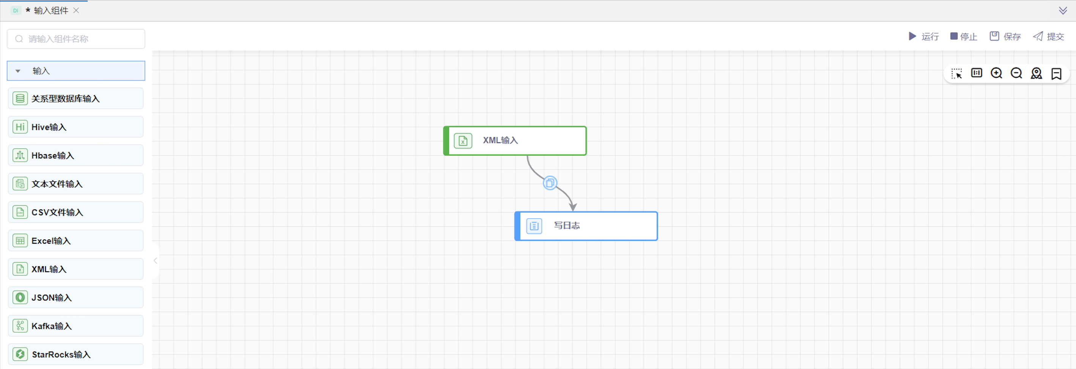1076x369 pixels.
Task: Click the bookmark icon in canvas toolbar
Action: point(1056,74)
